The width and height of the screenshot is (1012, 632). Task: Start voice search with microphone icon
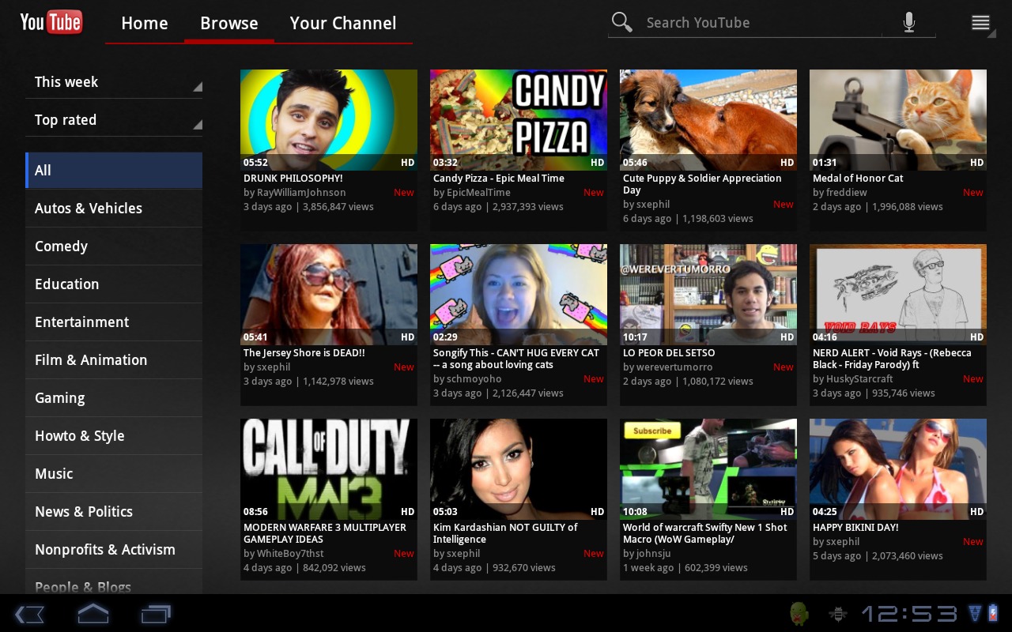[909, 22]
